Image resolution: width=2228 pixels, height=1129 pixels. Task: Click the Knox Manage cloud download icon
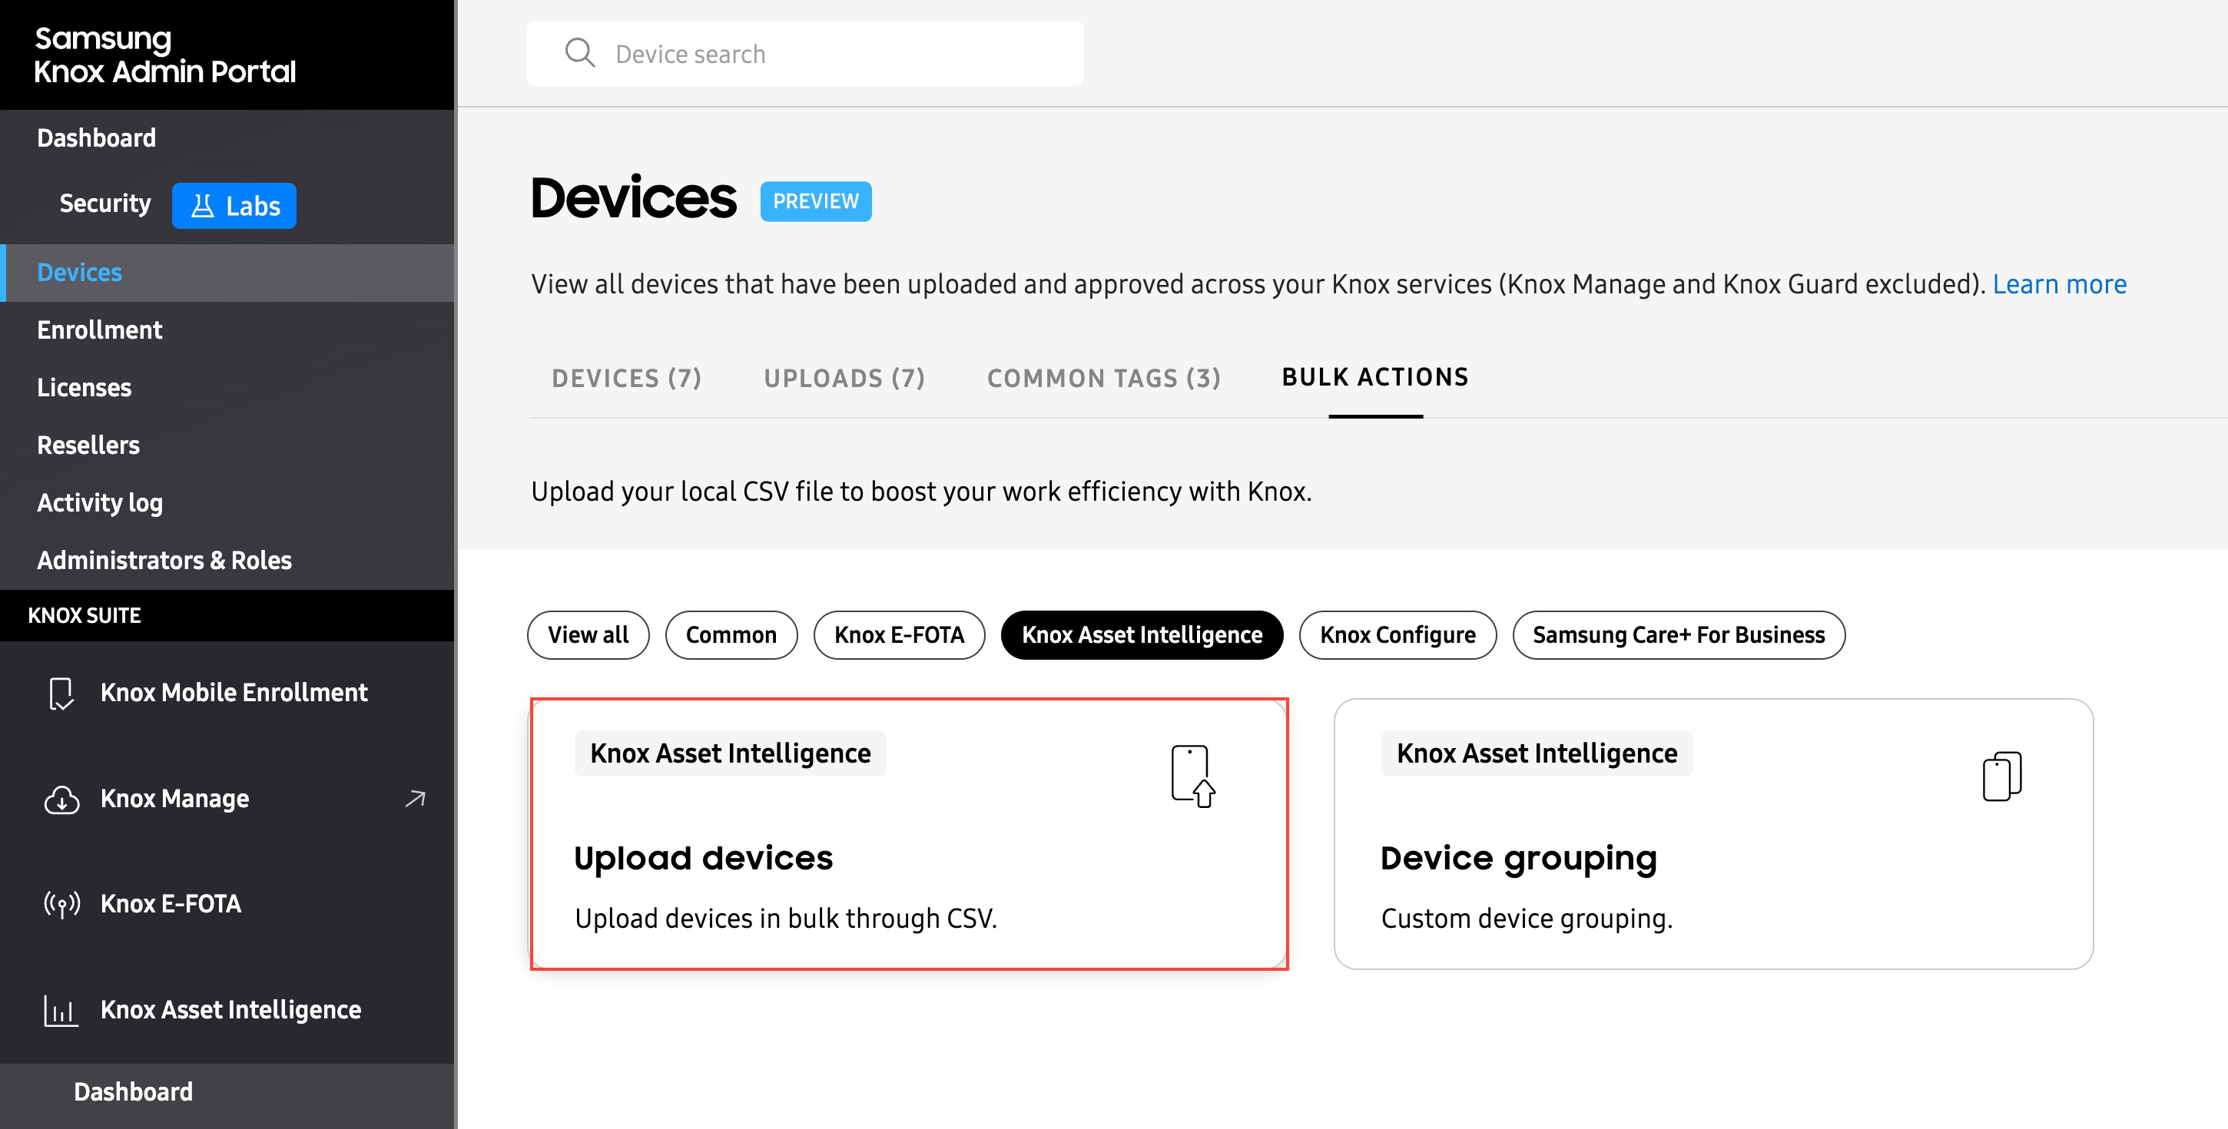(61, 800)
